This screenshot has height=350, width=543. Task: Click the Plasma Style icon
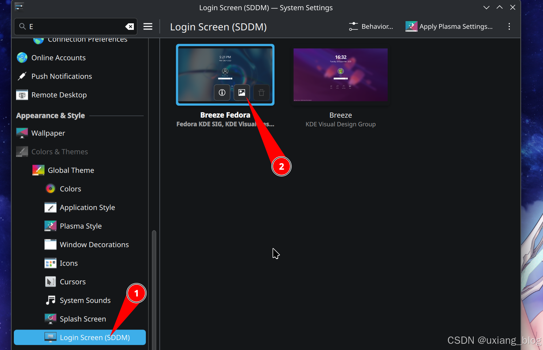click(x=50, y=226)
